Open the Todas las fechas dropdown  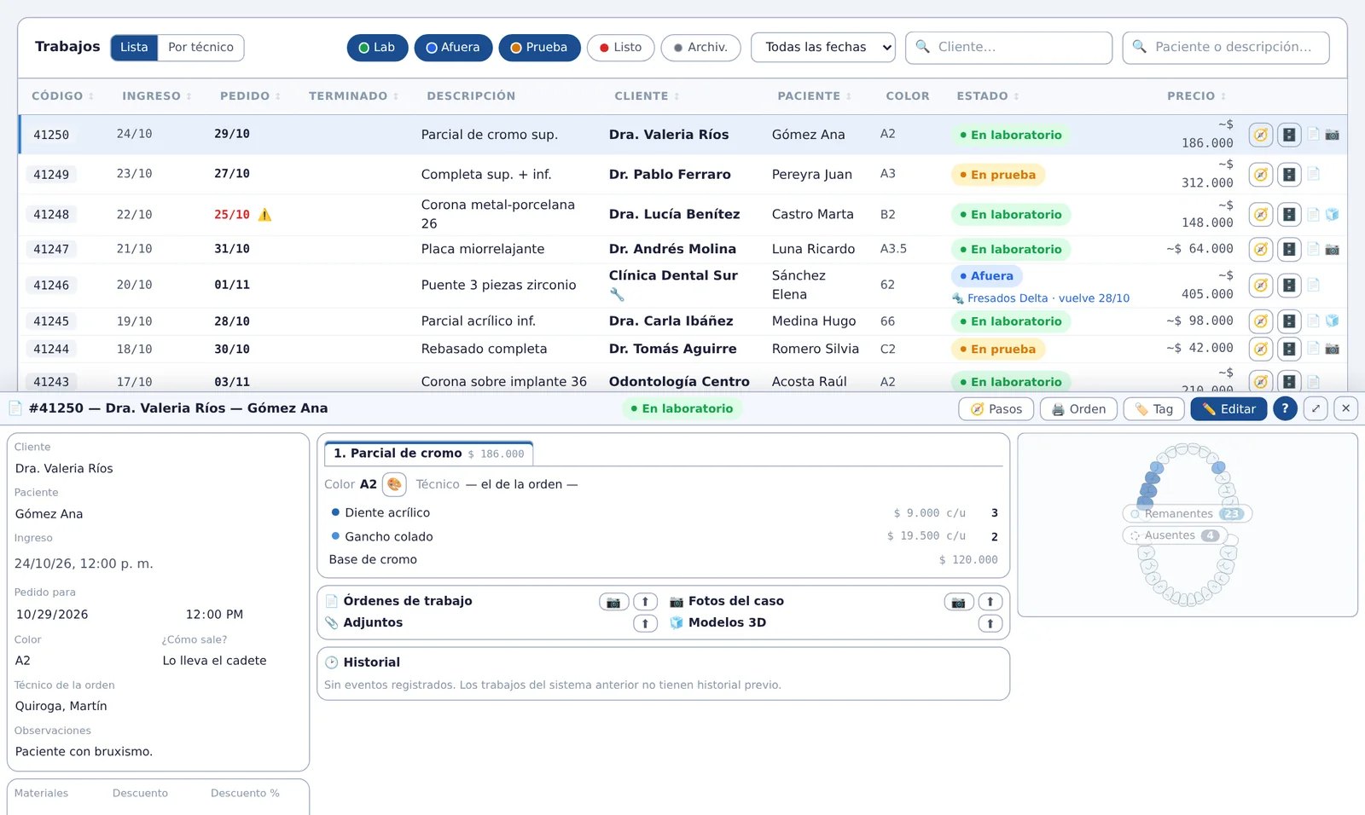coord(822,48)
